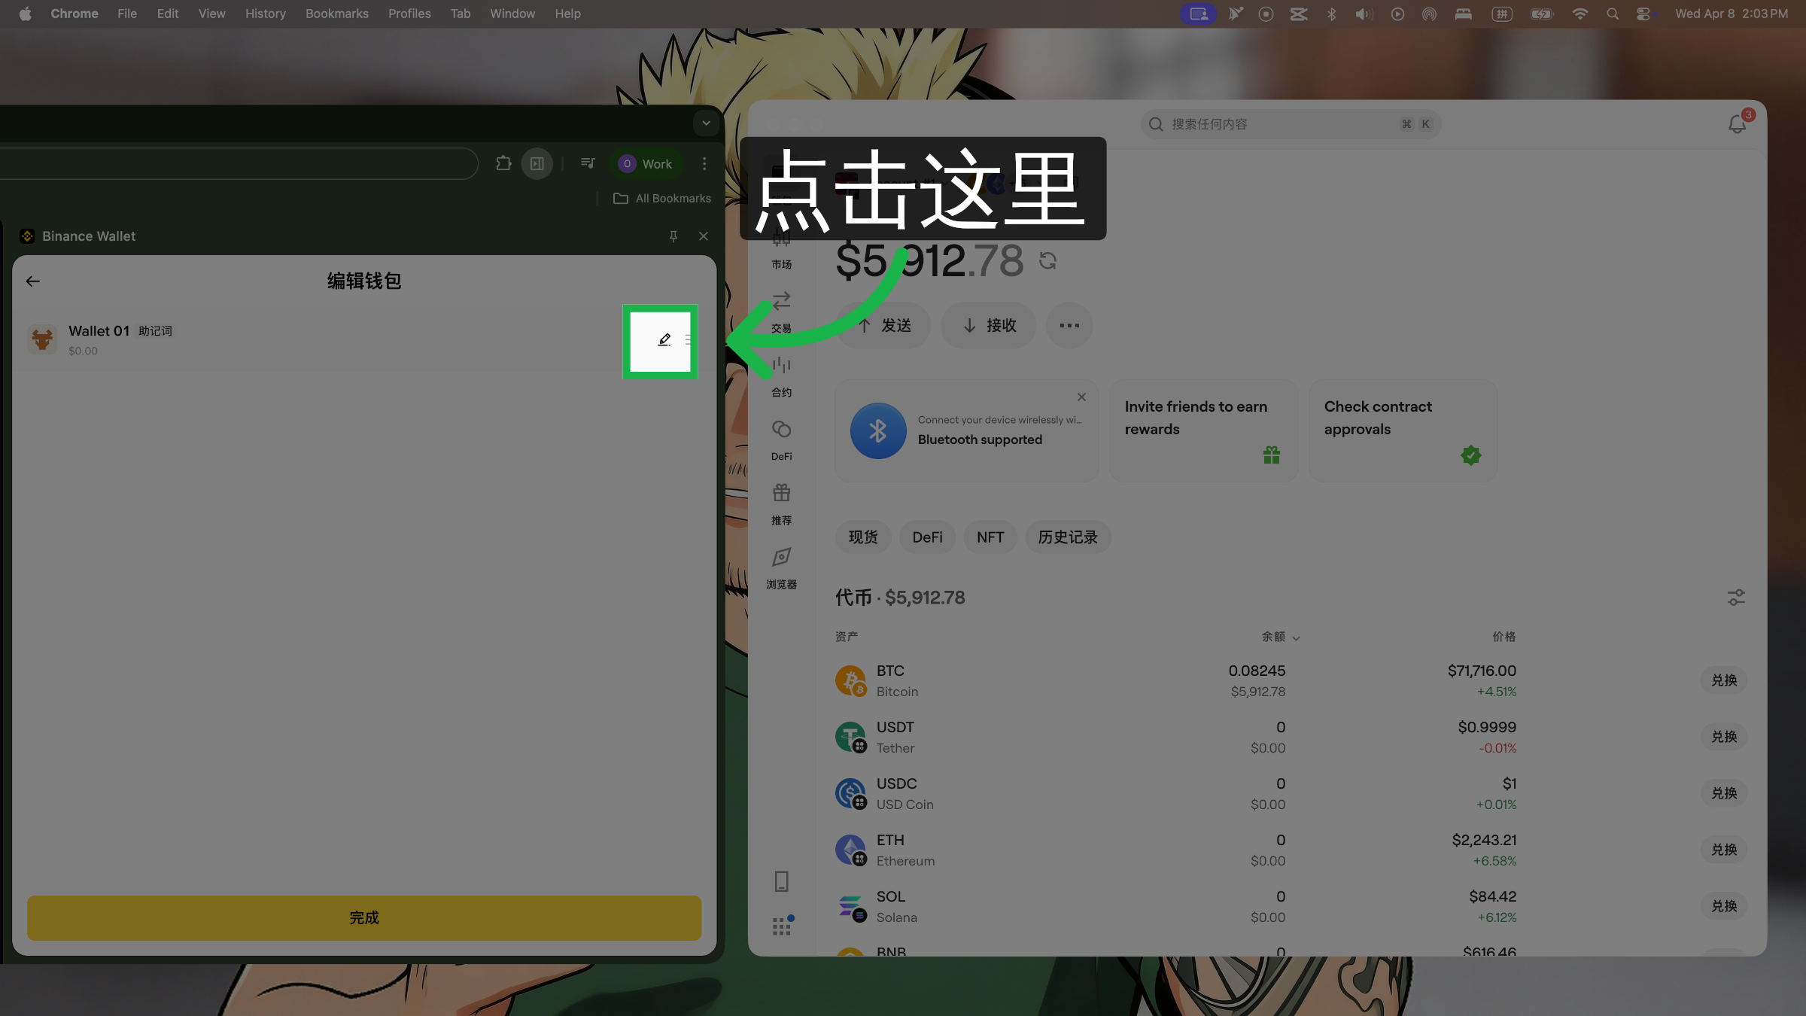Dismiss the Bluetooth supported card
The width and height of the screenshot is (1806, 1016).
tap(1081, 397)
